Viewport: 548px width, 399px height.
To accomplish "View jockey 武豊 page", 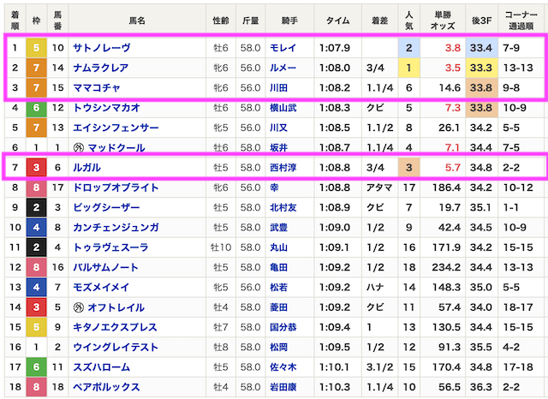I will coord(278,228).
